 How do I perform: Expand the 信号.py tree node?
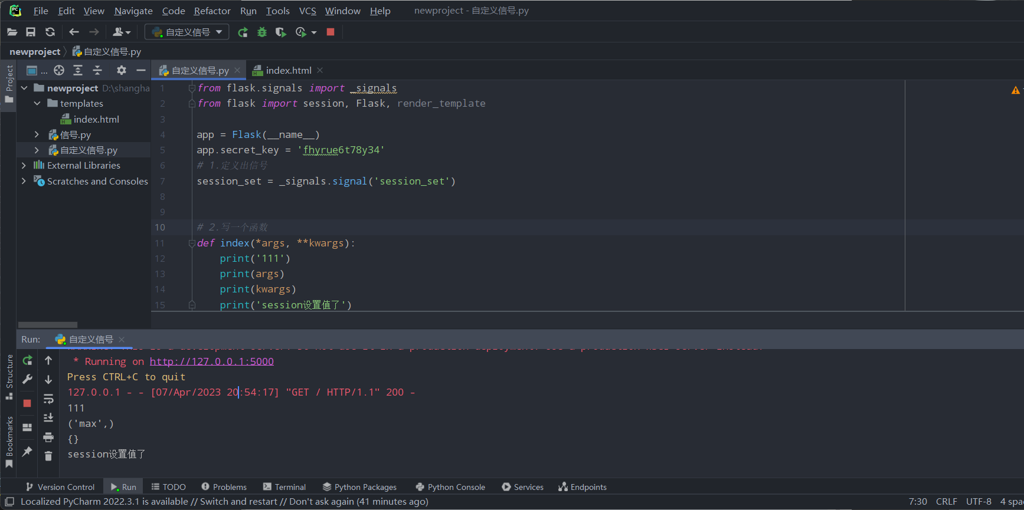[x=37, y=134]
